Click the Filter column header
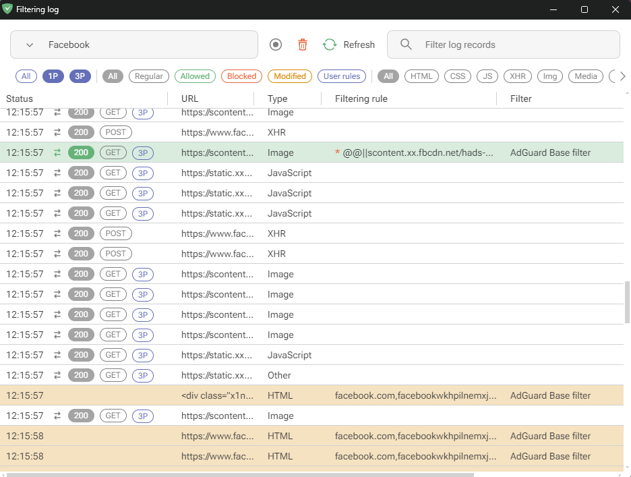The height and width of the screenshot is (477, 631). click(520, 99)
